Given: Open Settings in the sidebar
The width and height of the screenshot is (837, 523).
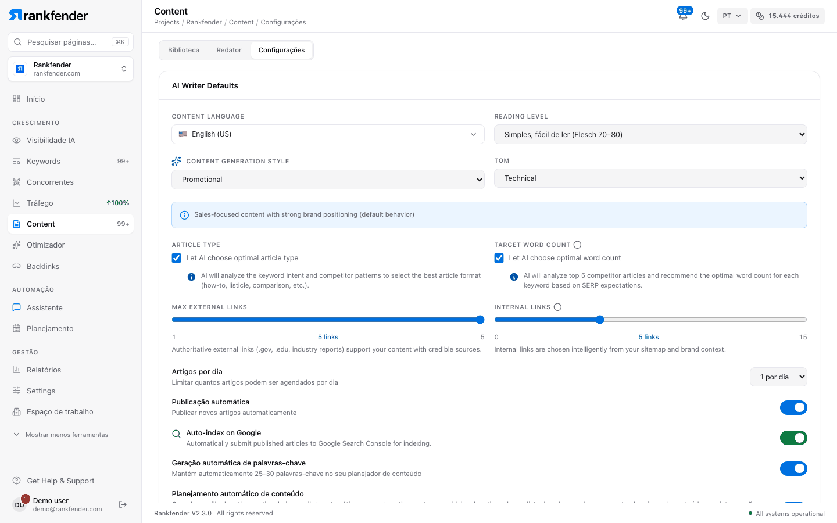Looking at the screenshot, I should 70,391.
